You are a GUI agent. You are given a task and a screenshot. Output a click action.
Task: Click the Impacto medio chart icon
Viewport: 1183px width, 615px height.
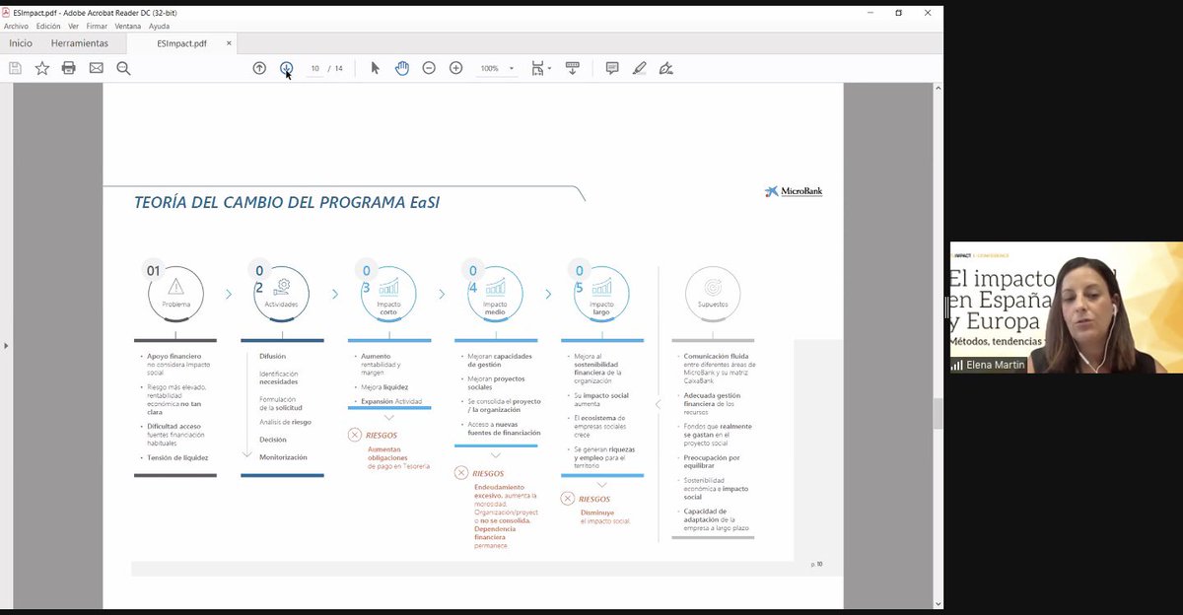495,293
